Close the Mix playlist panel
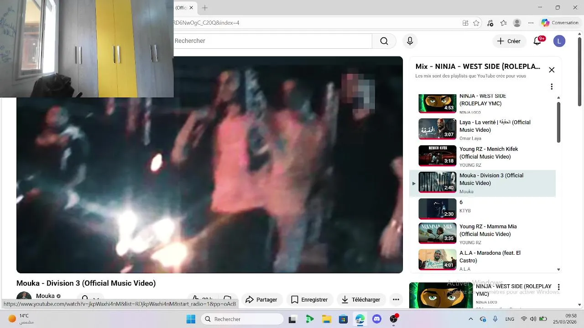 coord(552,70)
